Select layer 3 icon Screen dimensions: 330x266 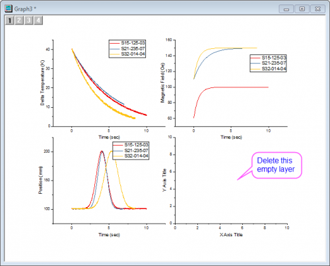28,21
